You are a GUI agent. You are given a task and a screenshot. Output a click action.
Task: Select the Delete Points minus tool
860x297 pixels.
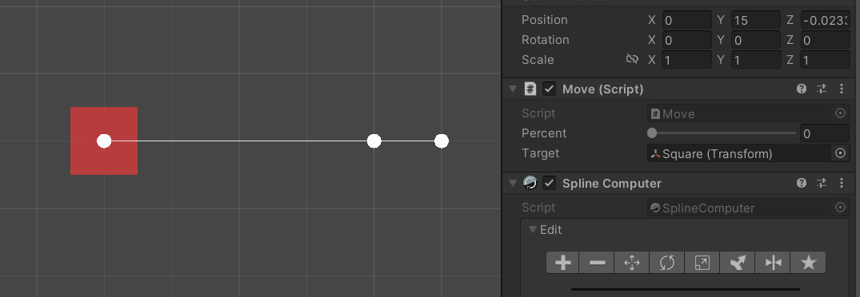click(597, 263)
